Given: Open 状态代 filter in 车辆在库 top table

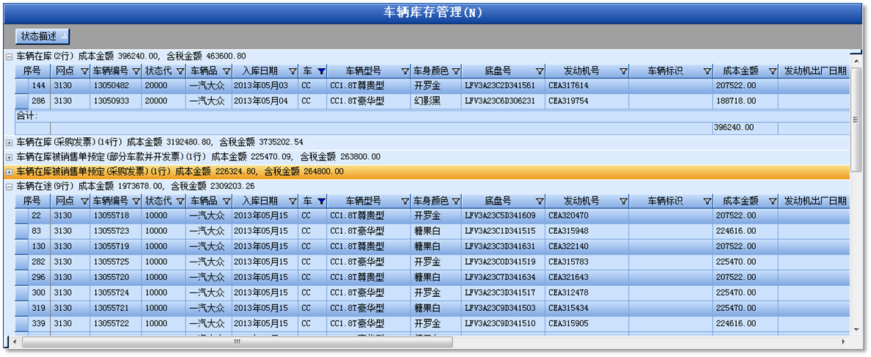Looking at the screenshot, I should click(178, 71).
